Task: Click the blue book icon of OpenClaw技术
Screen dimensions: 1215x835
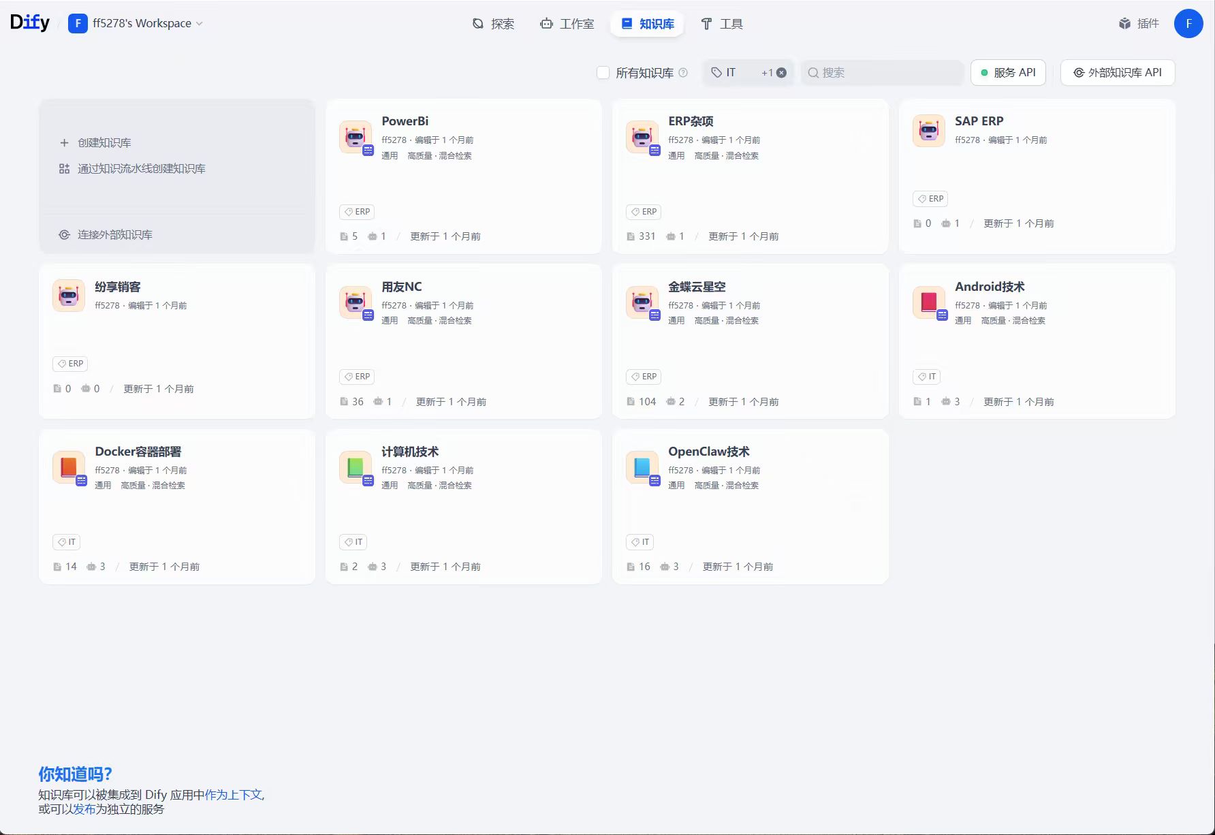Action: click(642, 467)
